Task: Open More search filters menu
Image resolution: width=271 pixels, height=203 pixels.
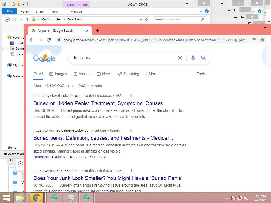Action: pos(151,74)
